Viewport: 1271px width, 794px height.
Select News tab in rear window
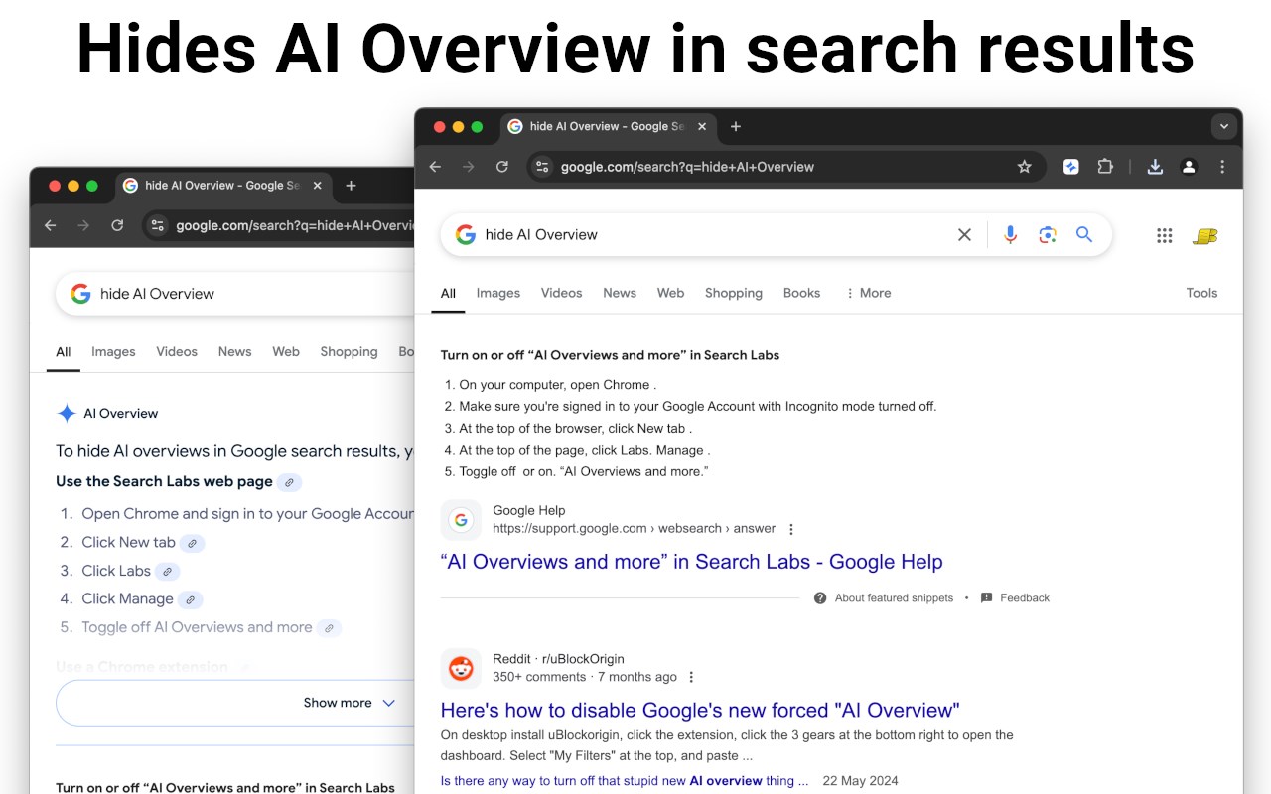[x=235, y=351]
